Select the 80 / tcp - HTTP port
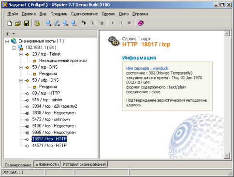Image resolution: width=234 pixels, height=177 pixels. tap(46, 93)
